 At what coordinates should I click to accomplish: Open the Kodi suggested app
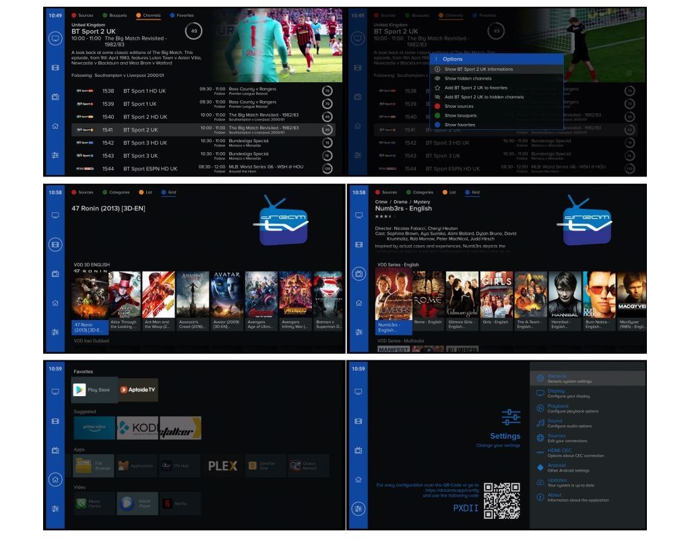point(137,428)
